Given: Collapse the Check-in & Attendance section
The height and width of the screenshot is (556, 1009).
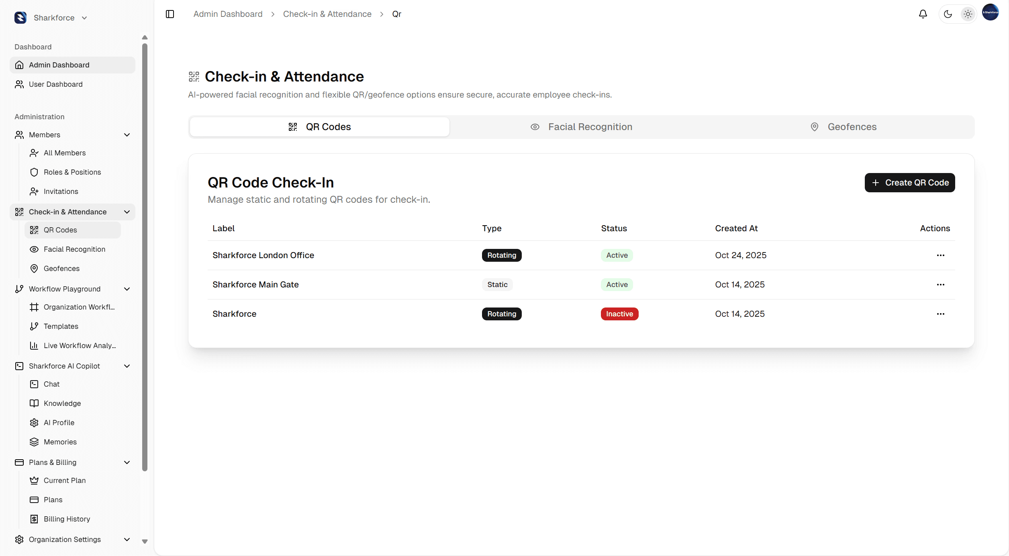Looking at the screenshot, I should tap(127, 212).
